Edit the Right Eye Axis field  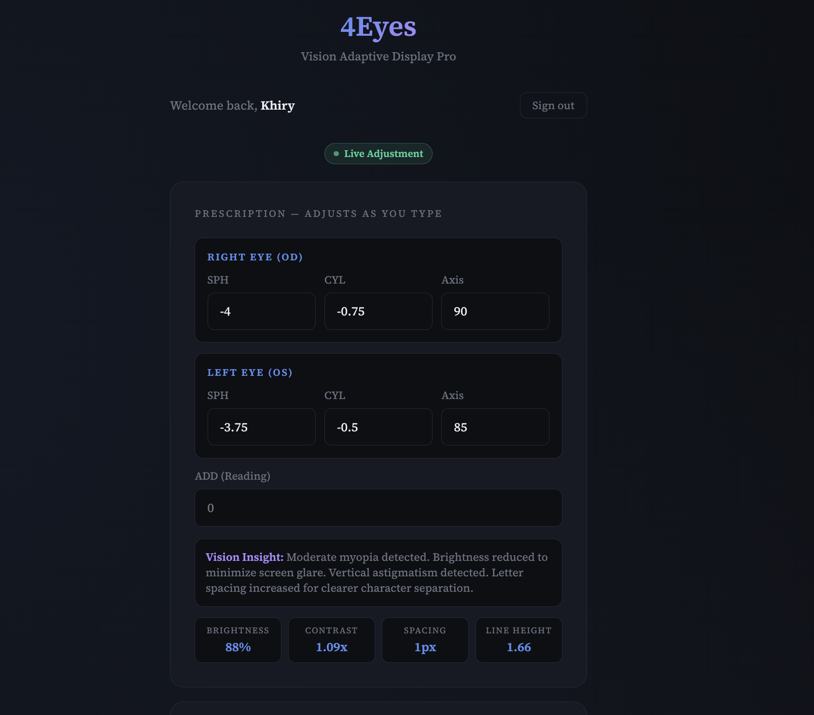click(x=495, y=312)
